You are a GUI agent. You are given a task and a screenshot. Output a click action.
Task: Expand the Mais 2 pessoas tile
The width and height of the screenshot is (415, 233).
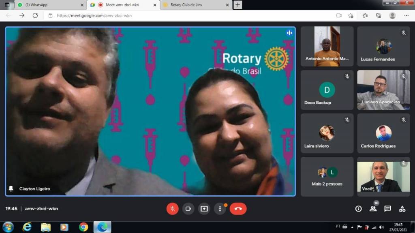(x=327, y=177)
